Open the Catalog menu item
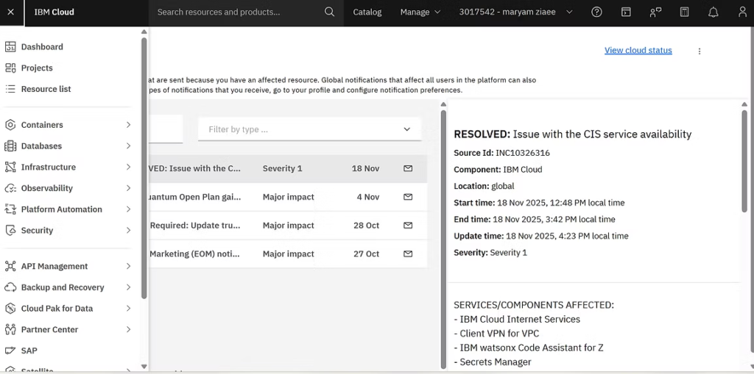The height and width of the screenshot is (374, 754). pos(367,12)
